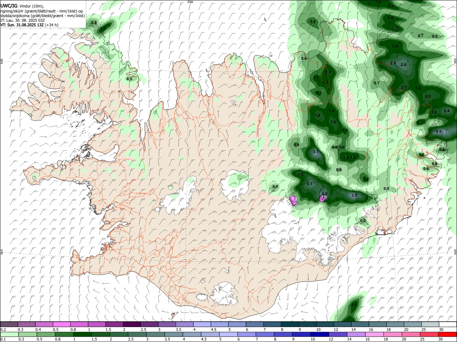Click the dark green rain swatch between 1 and 1.5
Image resolution: width=457 pixels, height=342 pixels.
pos(82,334)
